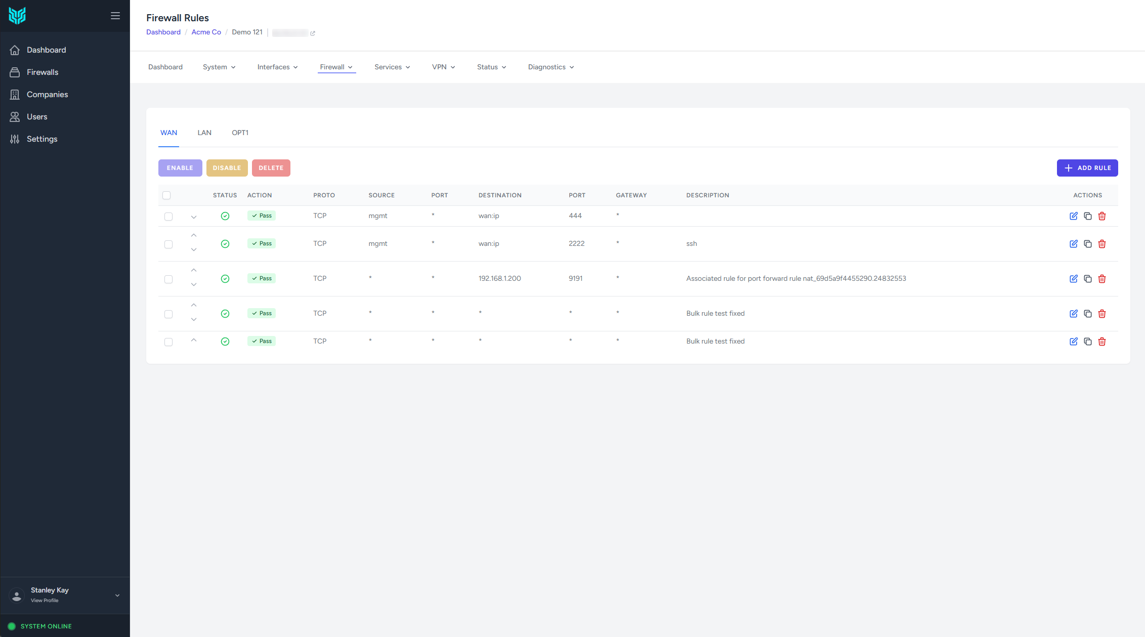The image size is (1145, 637).
Task: Open the Status dropdown menu
Action: pos(491,67)
